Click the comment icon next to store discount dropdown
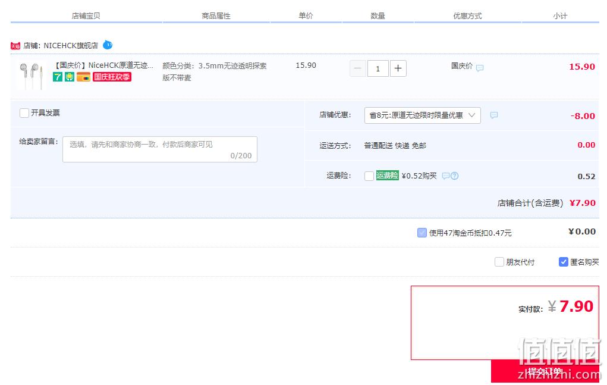The width and height of the screenshot is (607, 385). [494, 115]
